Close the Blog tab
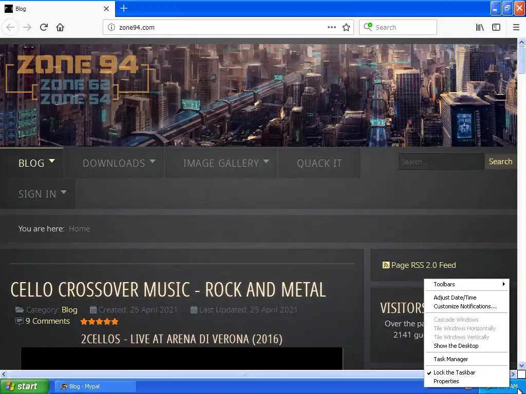526x394 pixels. pos(106,8)
